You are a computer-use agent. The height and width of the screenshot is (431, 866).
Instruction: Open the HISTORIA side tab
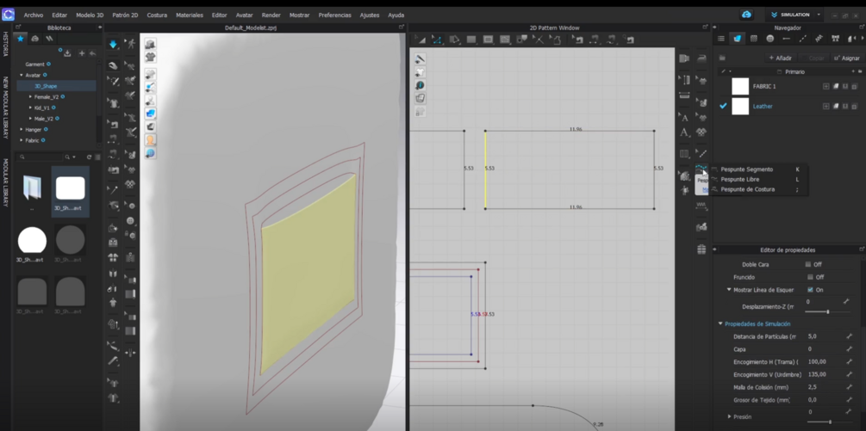click(5, 44)
